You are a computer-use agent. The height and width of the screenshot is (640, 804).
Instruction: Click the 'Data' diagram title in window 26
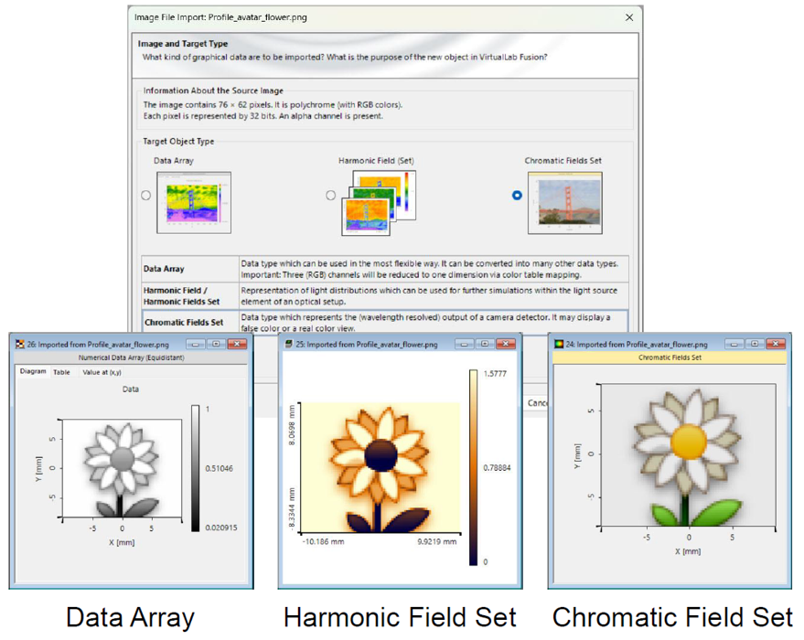pos(131,389)
